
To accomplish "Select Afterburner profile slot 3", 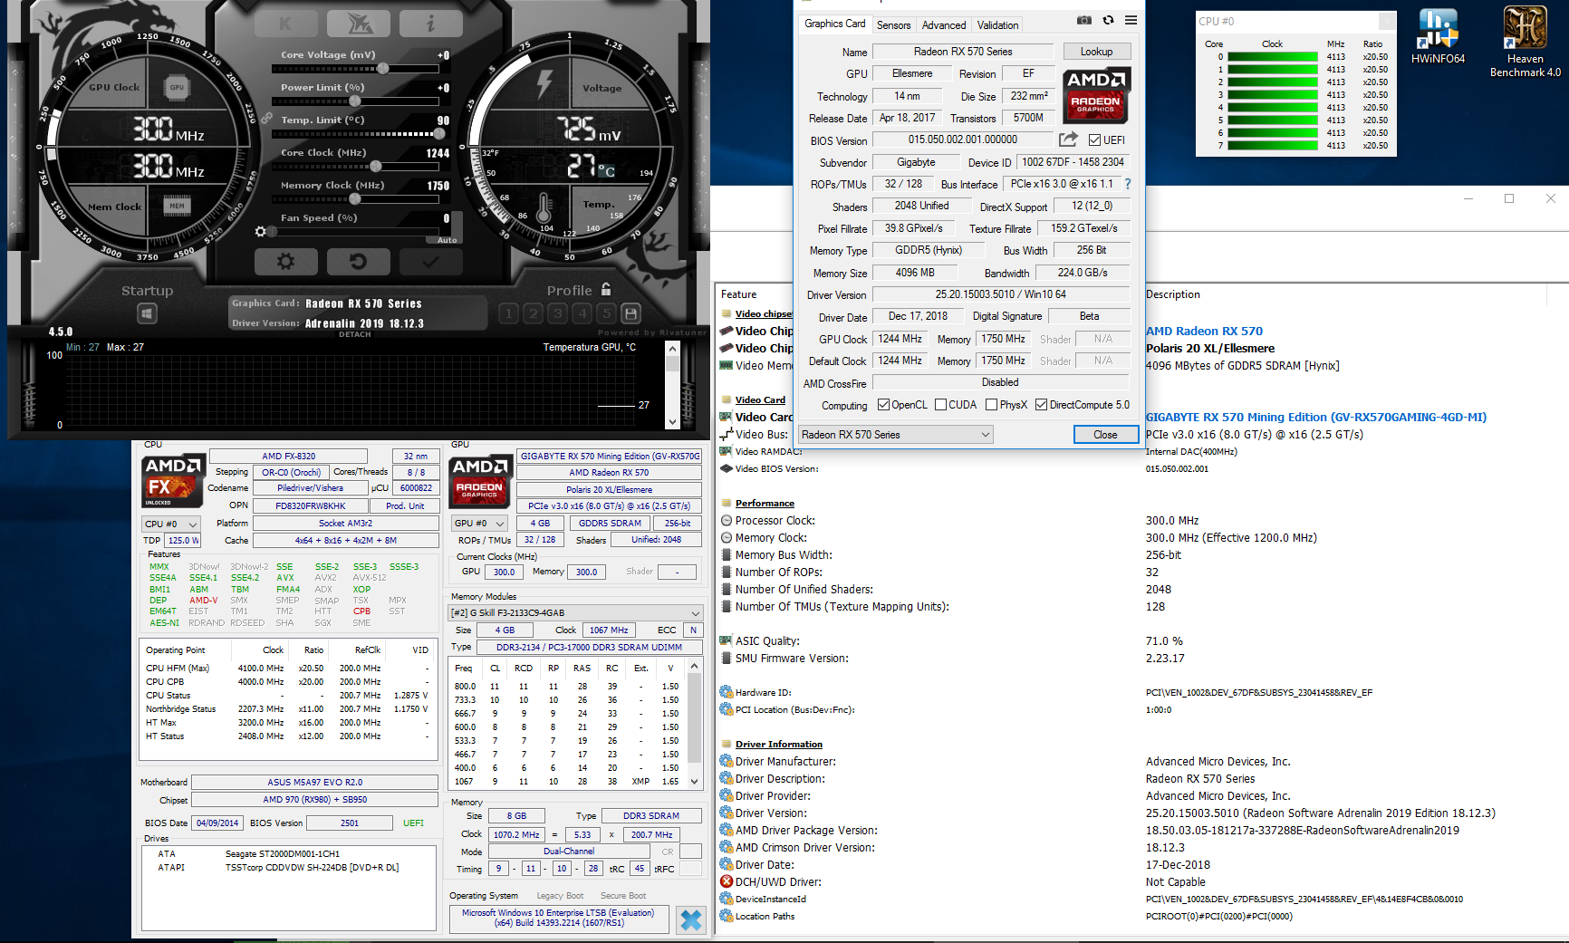I will pos(558,313).
